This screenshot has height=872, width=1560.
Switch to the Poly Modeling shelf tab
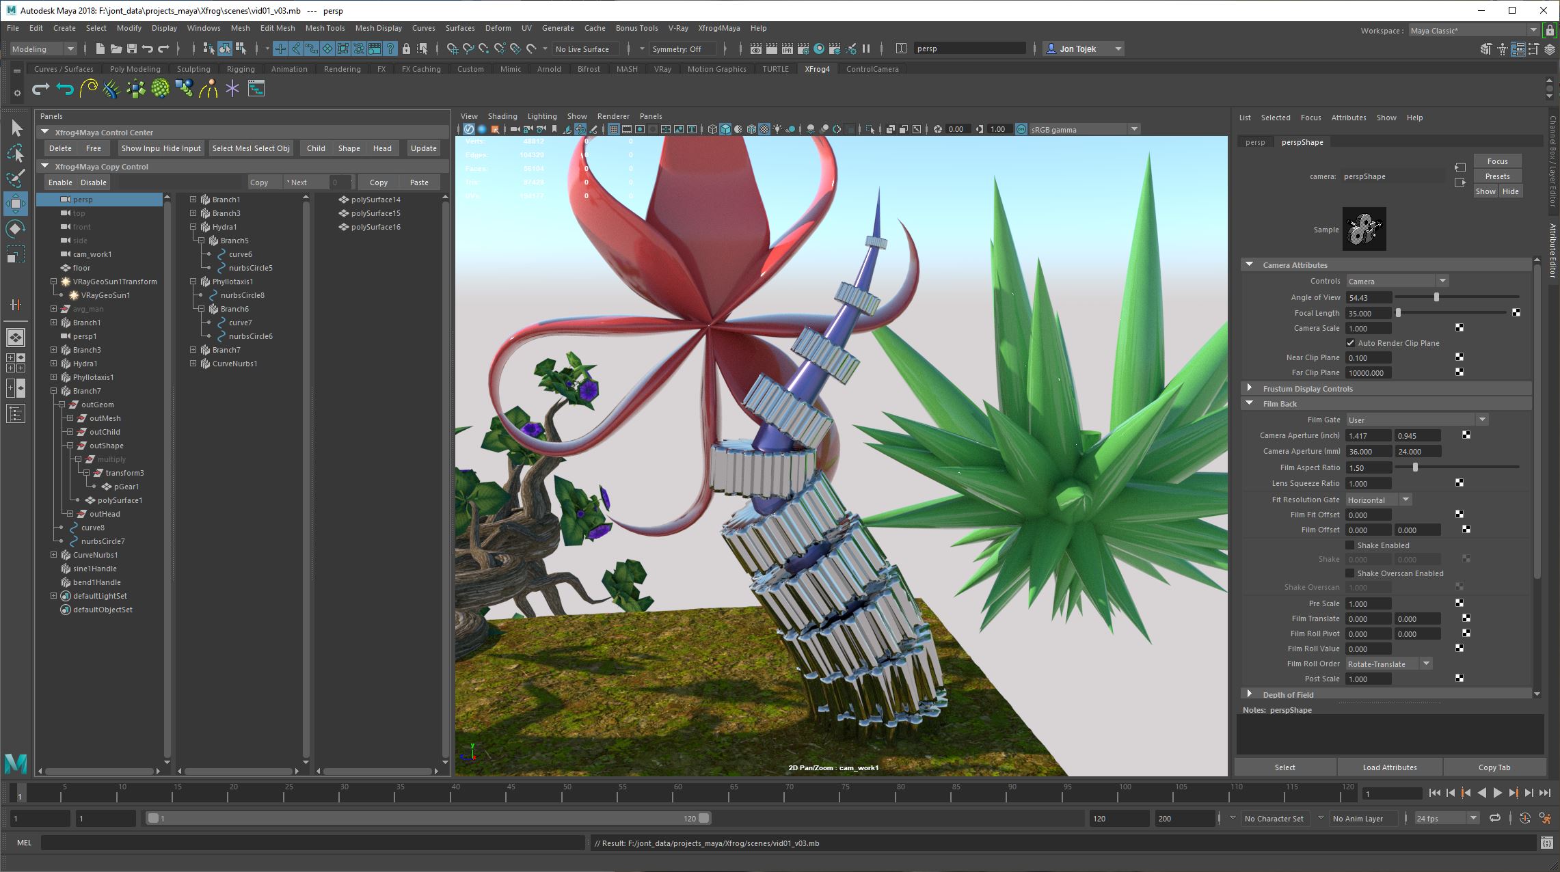pos(135,69)
